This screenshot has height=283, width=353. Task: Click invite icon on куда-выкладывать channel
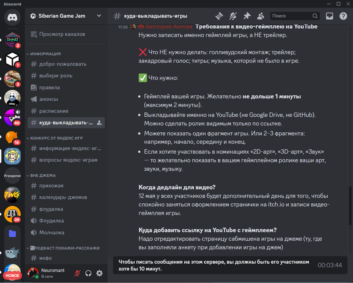tap(99, 123)
